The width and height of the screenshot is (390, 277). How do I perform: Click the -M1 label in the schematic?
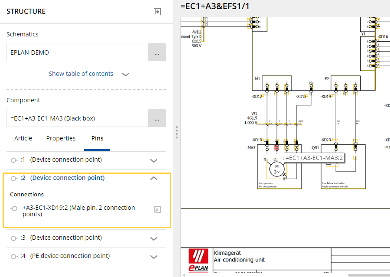coord(257,78)
